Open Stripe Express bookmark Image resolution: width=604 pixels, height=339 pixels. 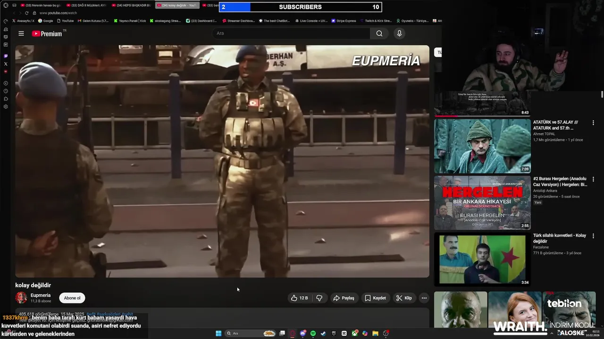tap(344, 21)
